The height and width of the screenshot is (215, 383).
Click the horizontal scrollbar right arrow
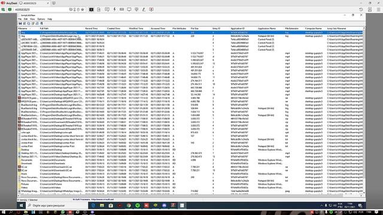click(361, 195)
